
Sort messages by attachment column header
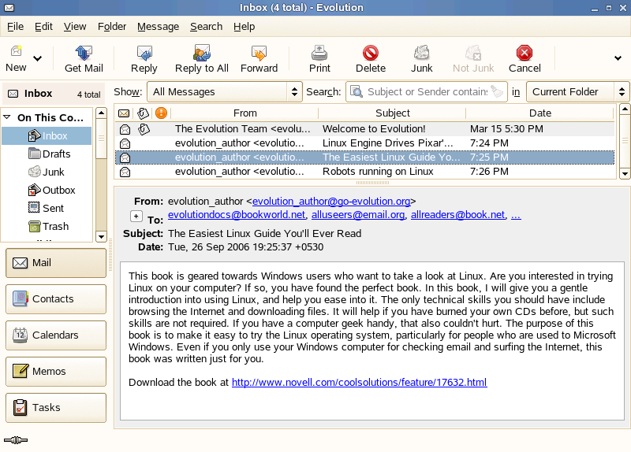pyautogui.click(x=143, y=113)
